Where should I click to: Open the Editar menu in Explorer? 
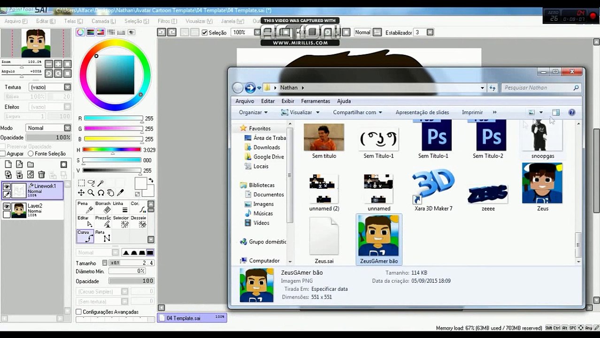coord(268,101)
